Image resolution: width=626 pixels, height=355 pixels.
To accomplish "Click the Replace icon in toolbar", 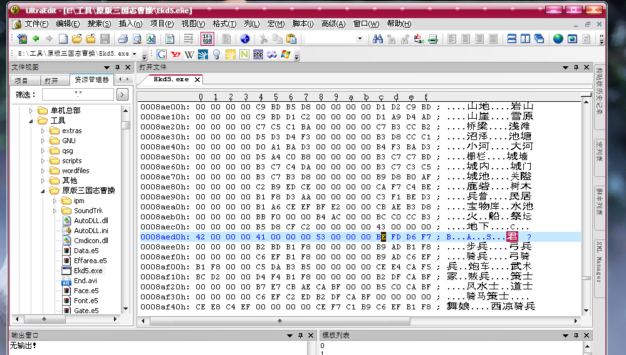I will (x=419, y=39).
